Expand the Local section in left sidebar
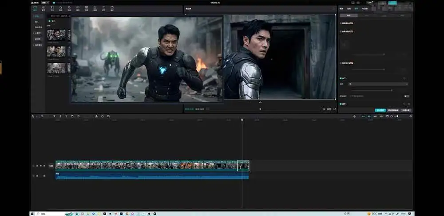This screenshot has height=216, width=444. coord(37,16)
